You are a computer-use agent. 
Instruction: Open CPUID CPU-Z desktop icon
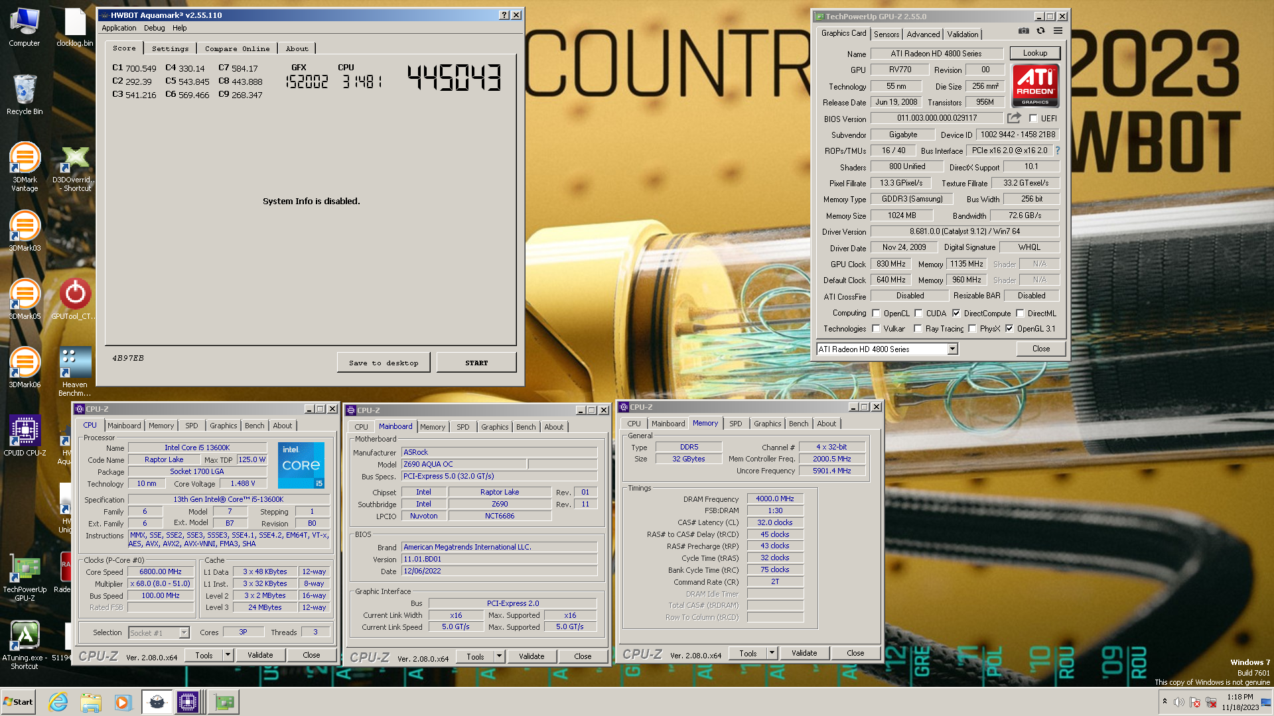(25, 436)
